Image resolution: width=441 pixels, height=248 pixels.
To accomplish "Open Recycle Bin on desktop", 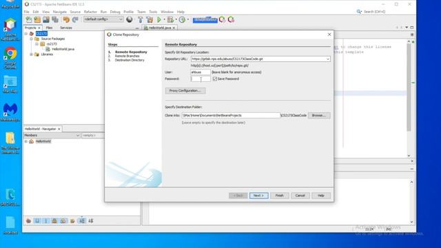I will click(10, 5).
